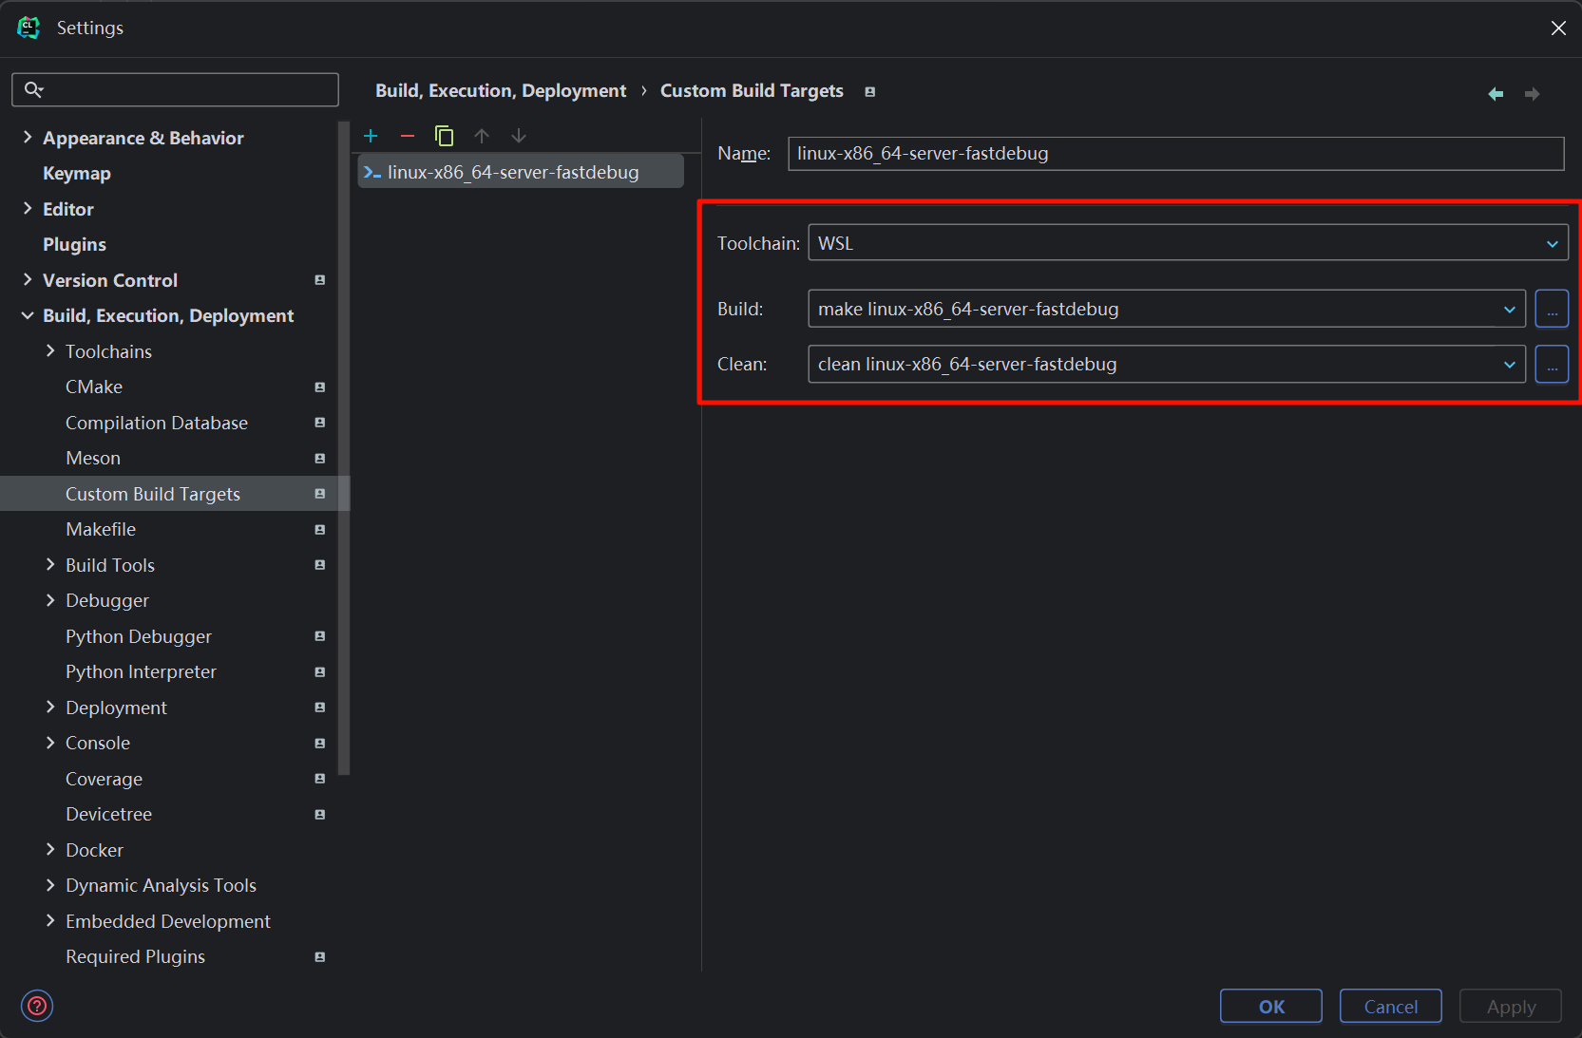Collapse Build, Execution, Deployment section
This screenshot has height=1038, width=1582.
coord(28,315)
